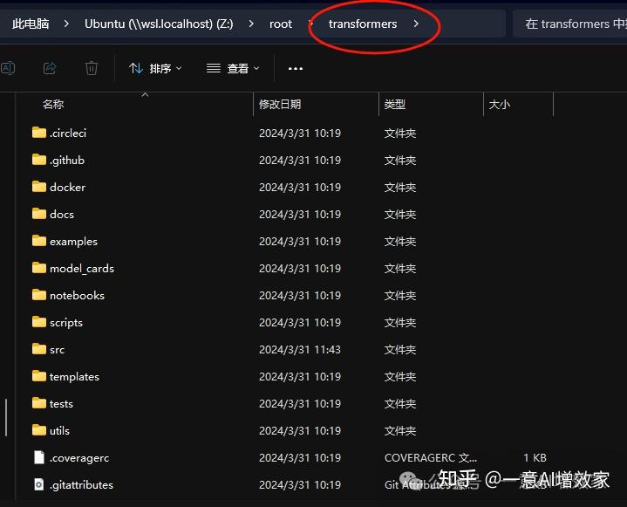Select the utils folder icon
This screenshot has height=507, width=627.
pyautogui.click(x=38, y=430)
